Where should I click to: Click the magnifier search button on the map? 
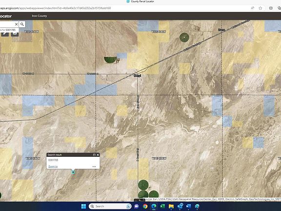point(22,24)
